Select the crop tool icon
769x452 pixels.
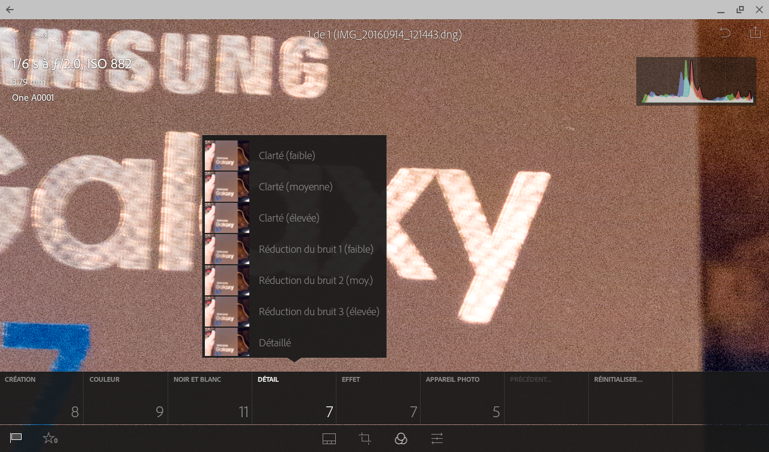pyautogui.click(x=365, y=439)
